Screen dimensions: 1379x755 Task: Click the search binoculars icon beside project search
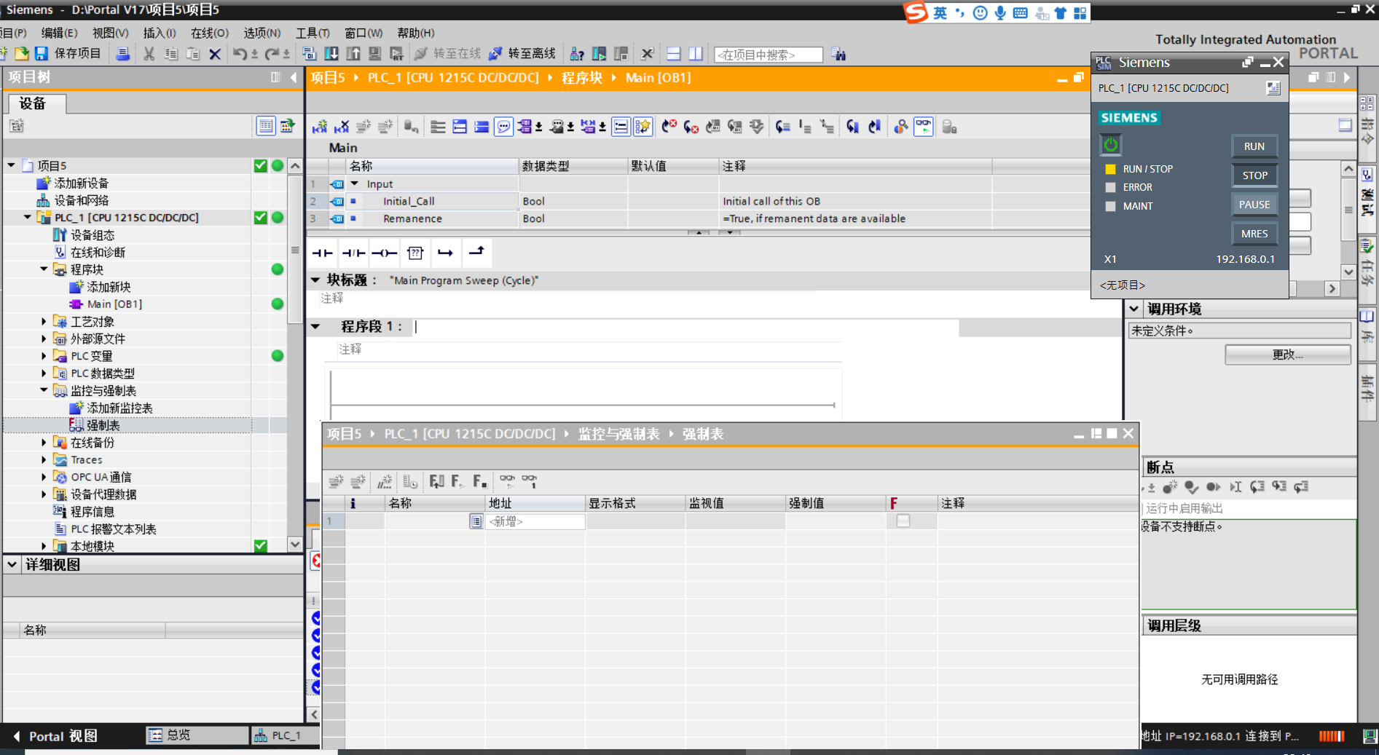838,55
